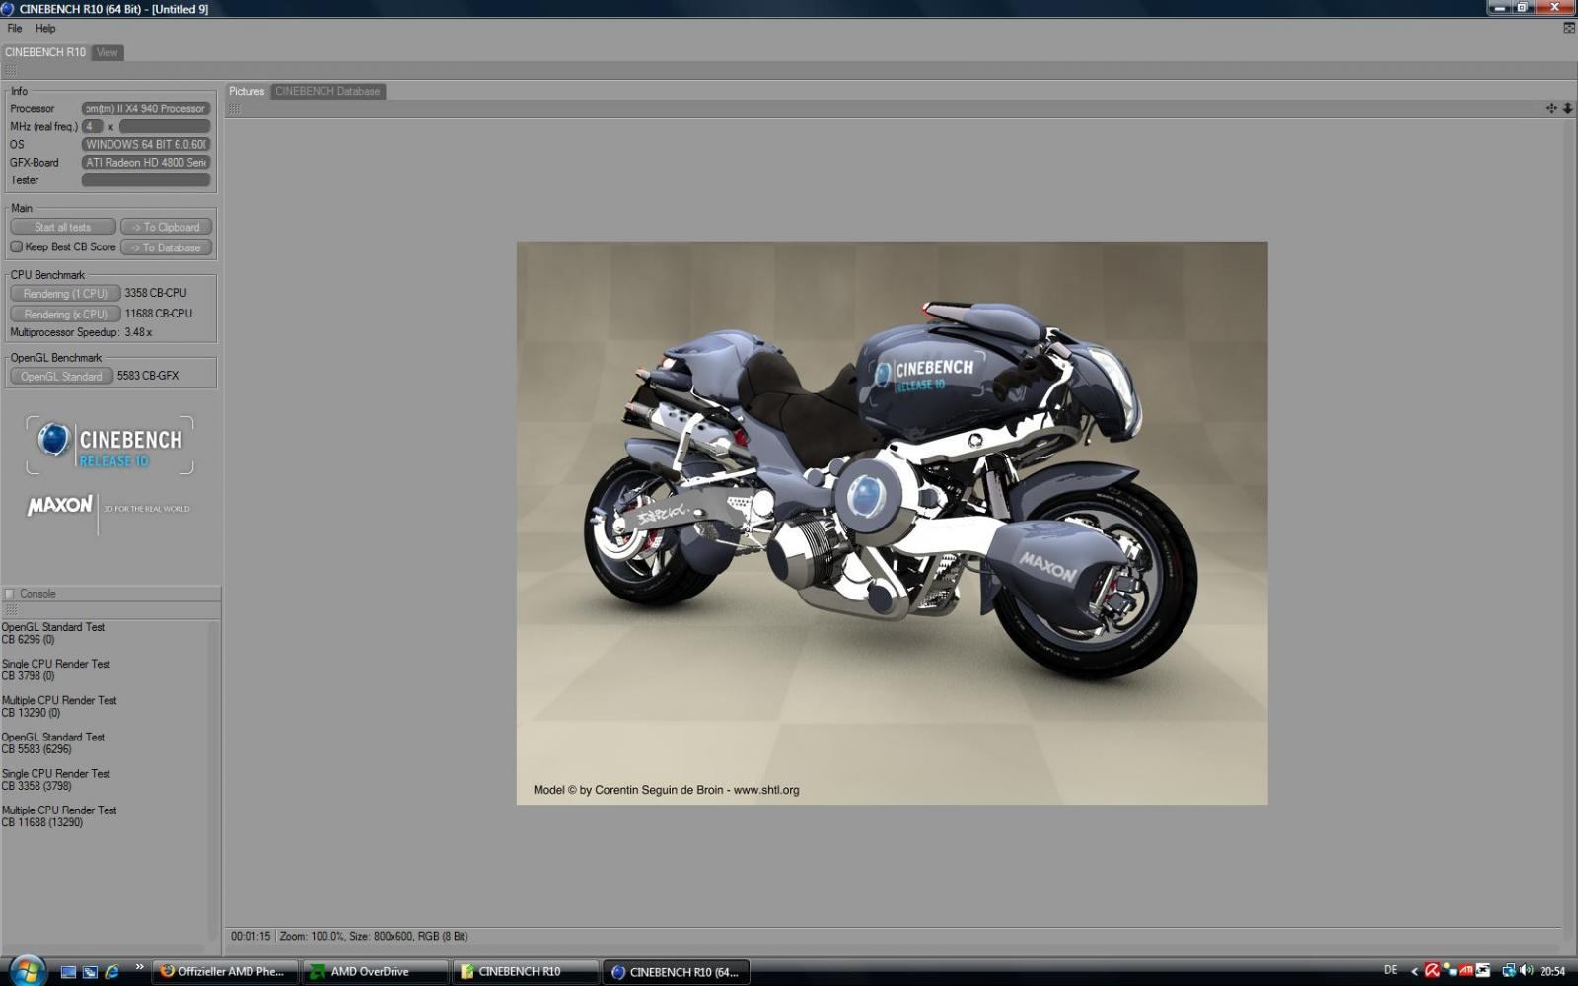
Task: Open the Windows Start menu
Action: click(26, 970)
